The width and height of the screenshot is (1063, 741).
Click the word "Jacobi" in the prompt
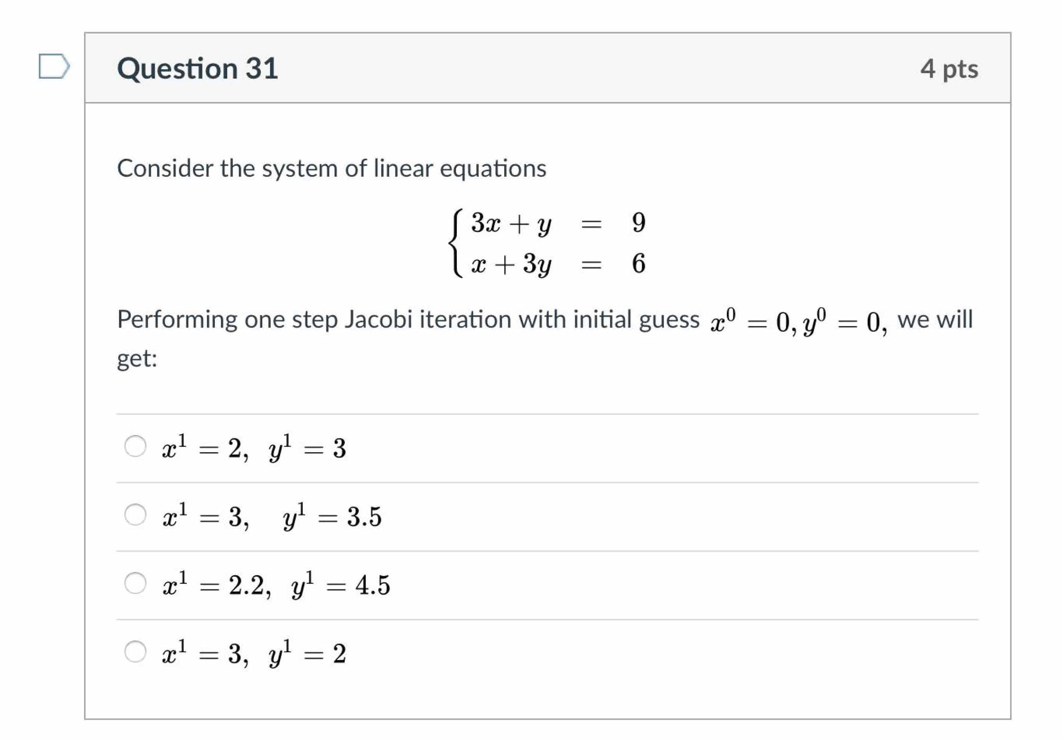[x=378, y=319]
